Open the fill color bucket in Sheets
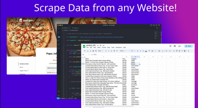This screenshot has height=108, width=198. 149,51
